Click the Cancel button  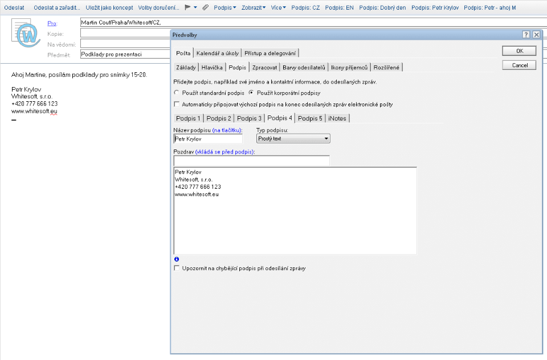[x=519, y=65]
